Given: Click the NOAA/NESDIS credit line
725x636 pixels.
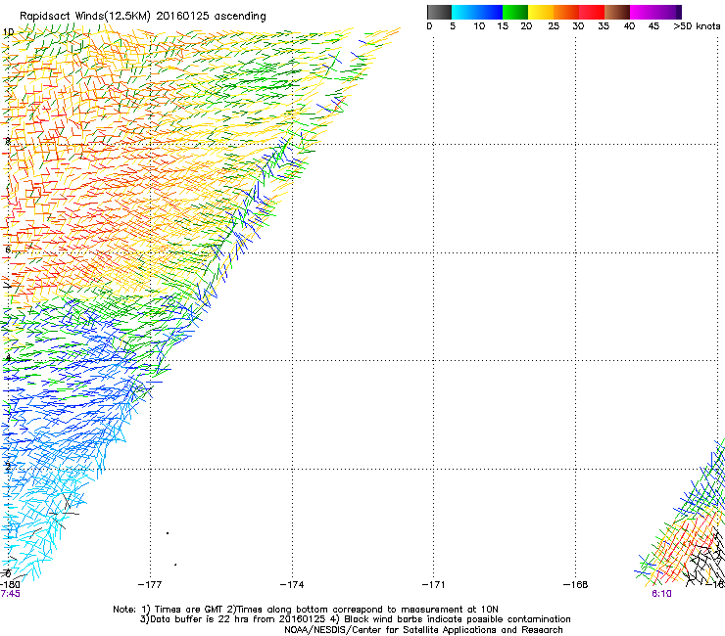Looking at the screenshot, I should [423, 630].
